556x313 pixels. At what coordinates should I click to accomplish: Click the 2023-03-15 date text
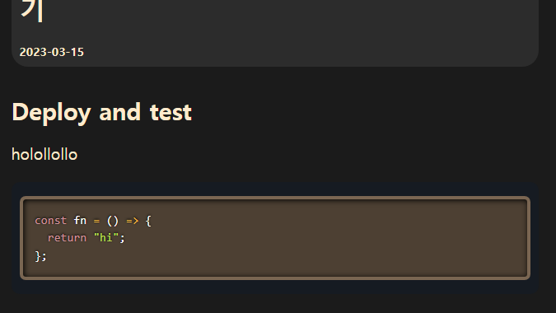(51, 52)
